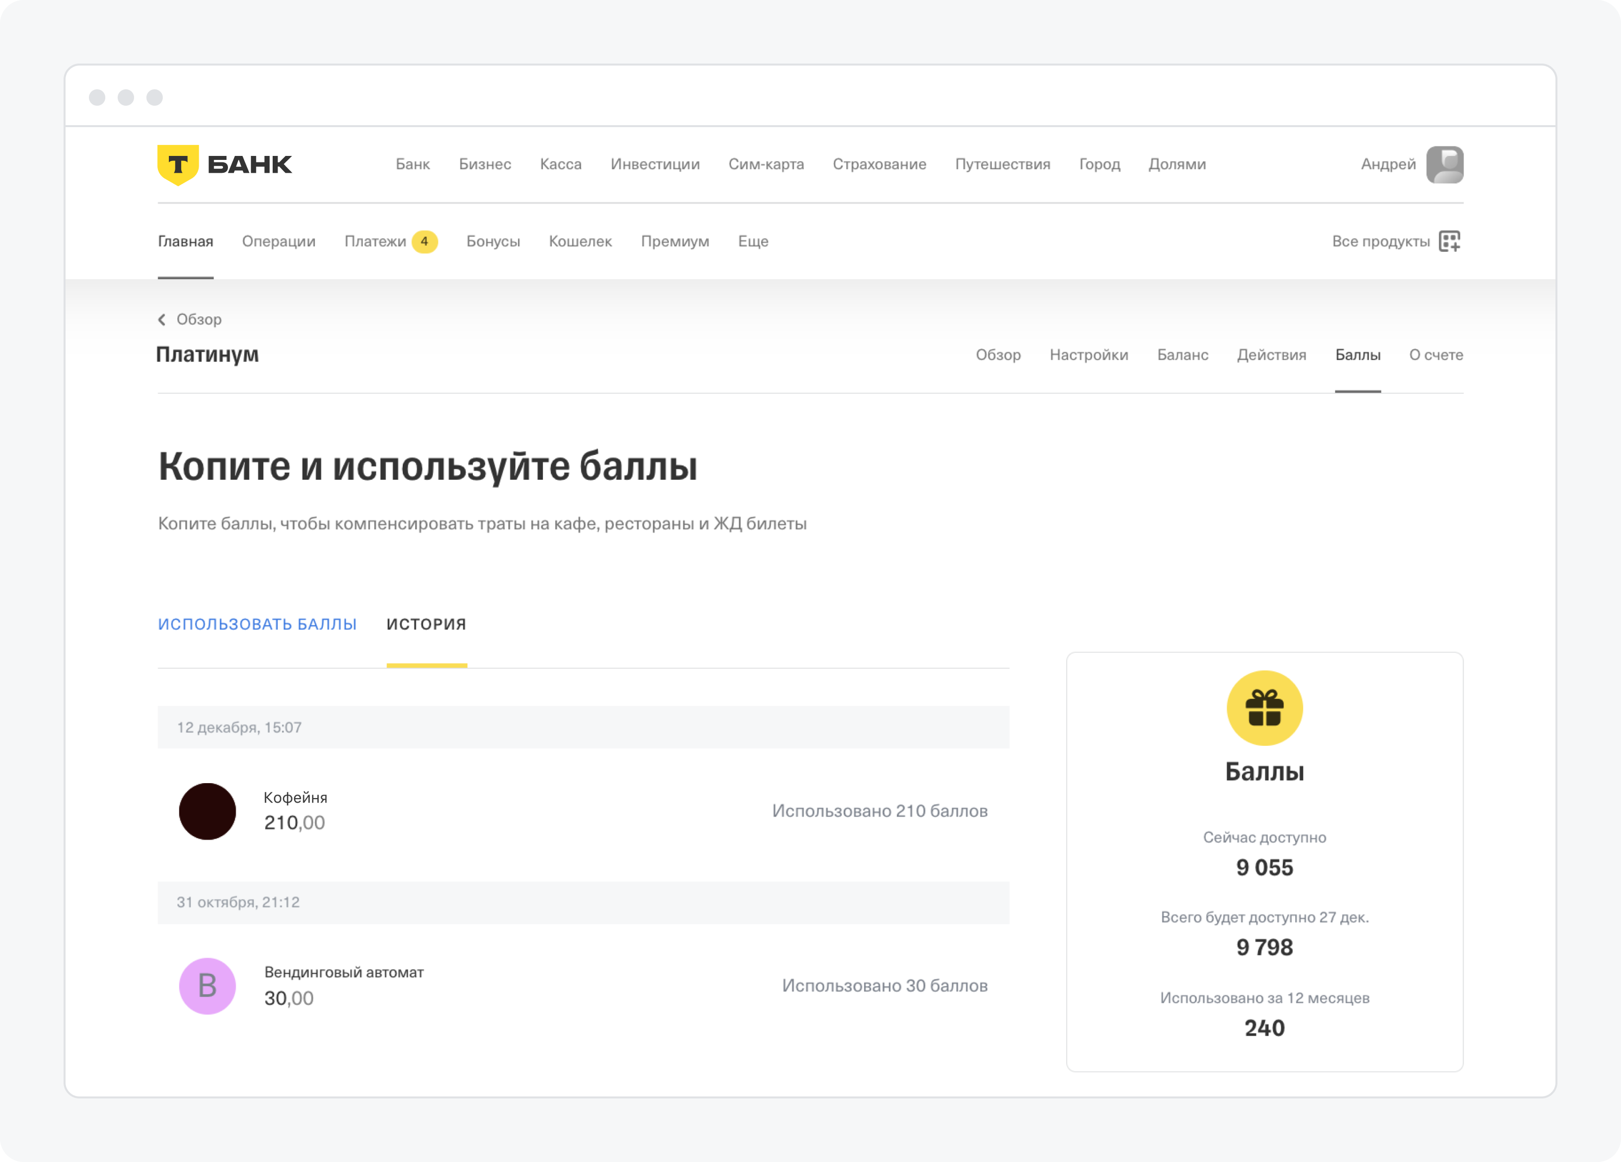
Task: Click the Сейчас доступно label
Action: point(1264,838)
